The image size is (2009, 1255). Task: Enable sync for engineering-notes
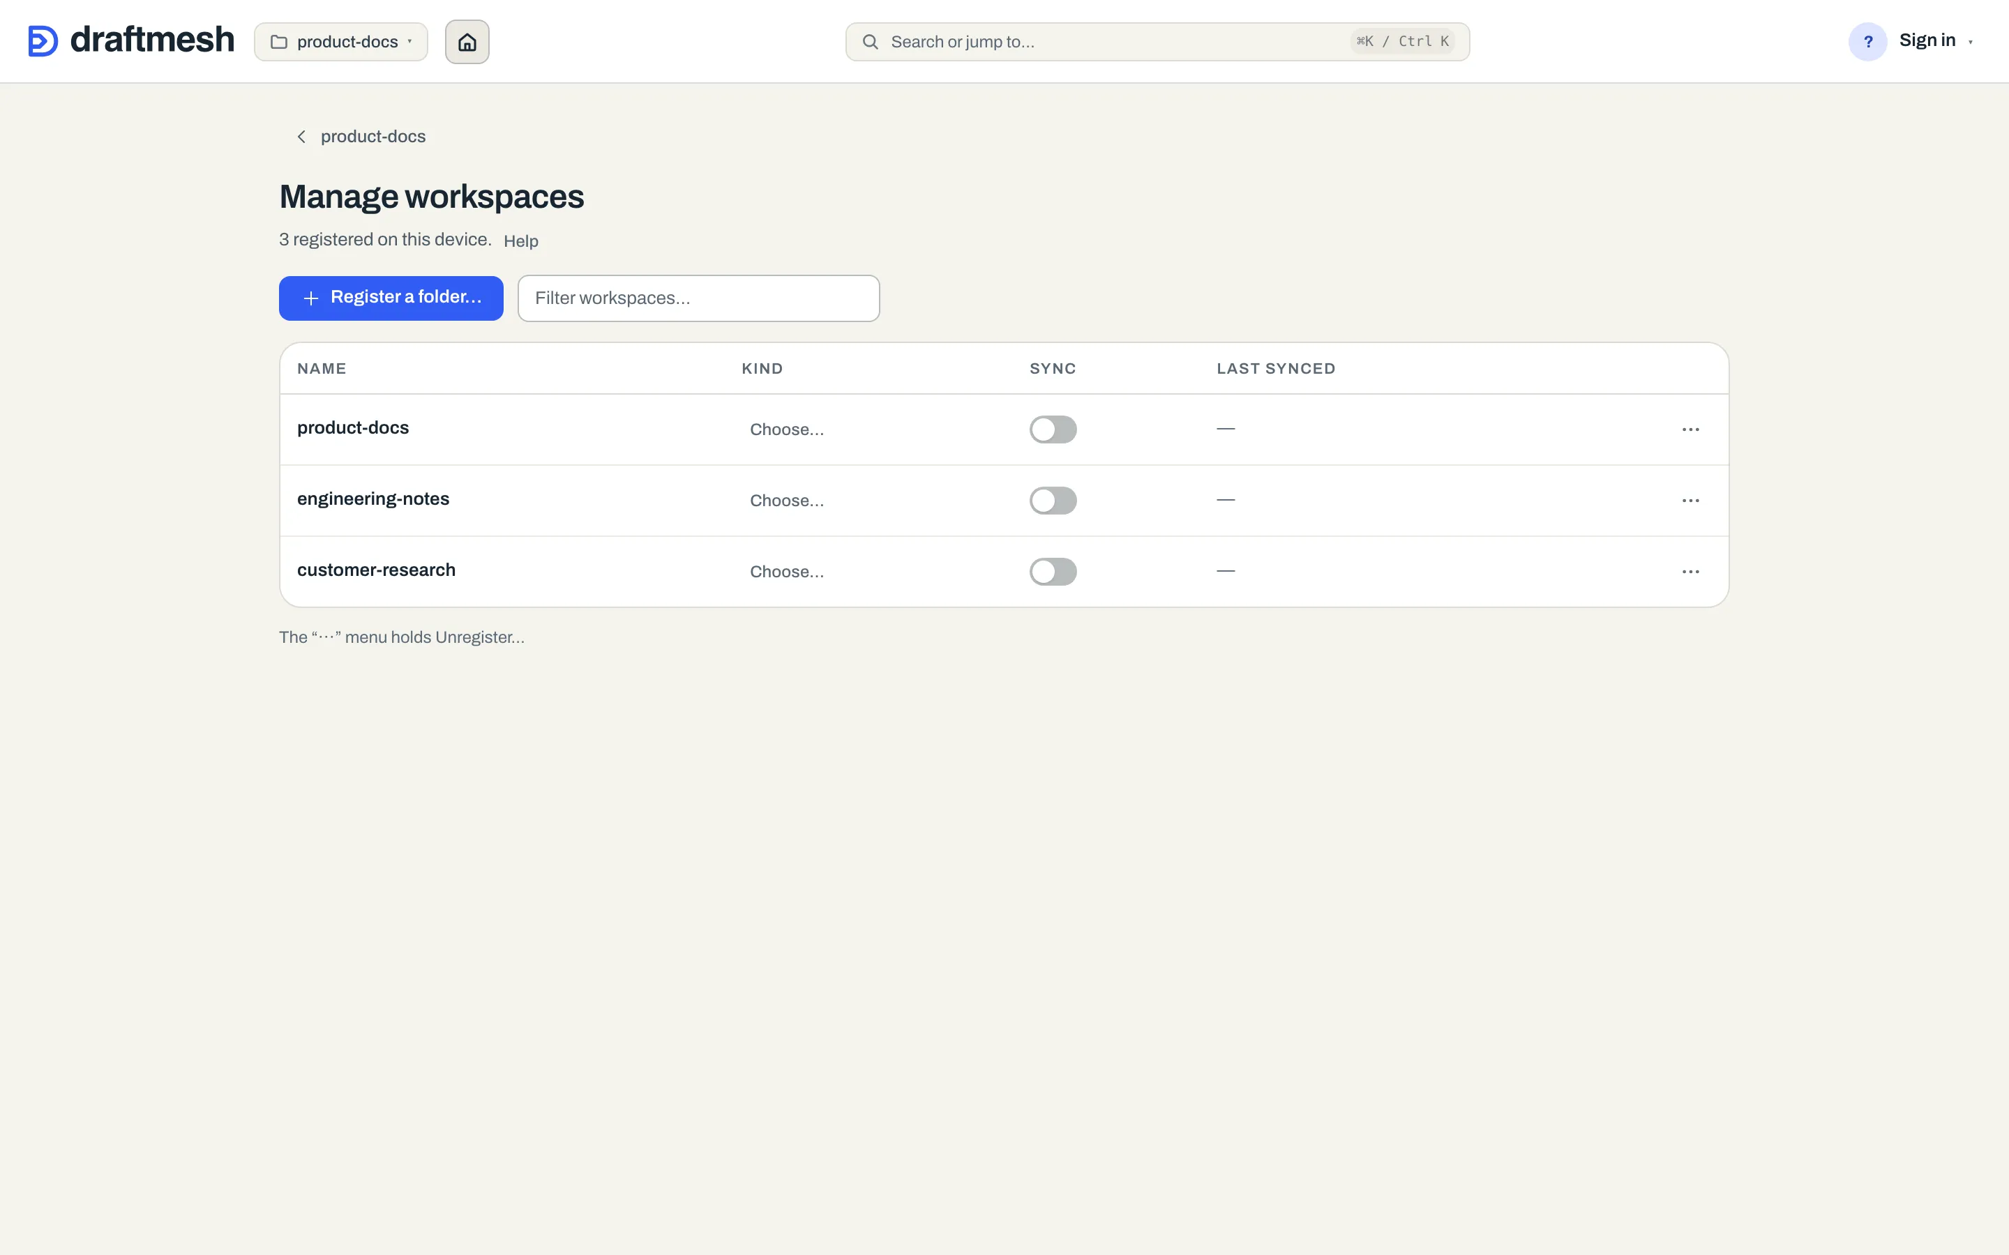point(1053,501)
